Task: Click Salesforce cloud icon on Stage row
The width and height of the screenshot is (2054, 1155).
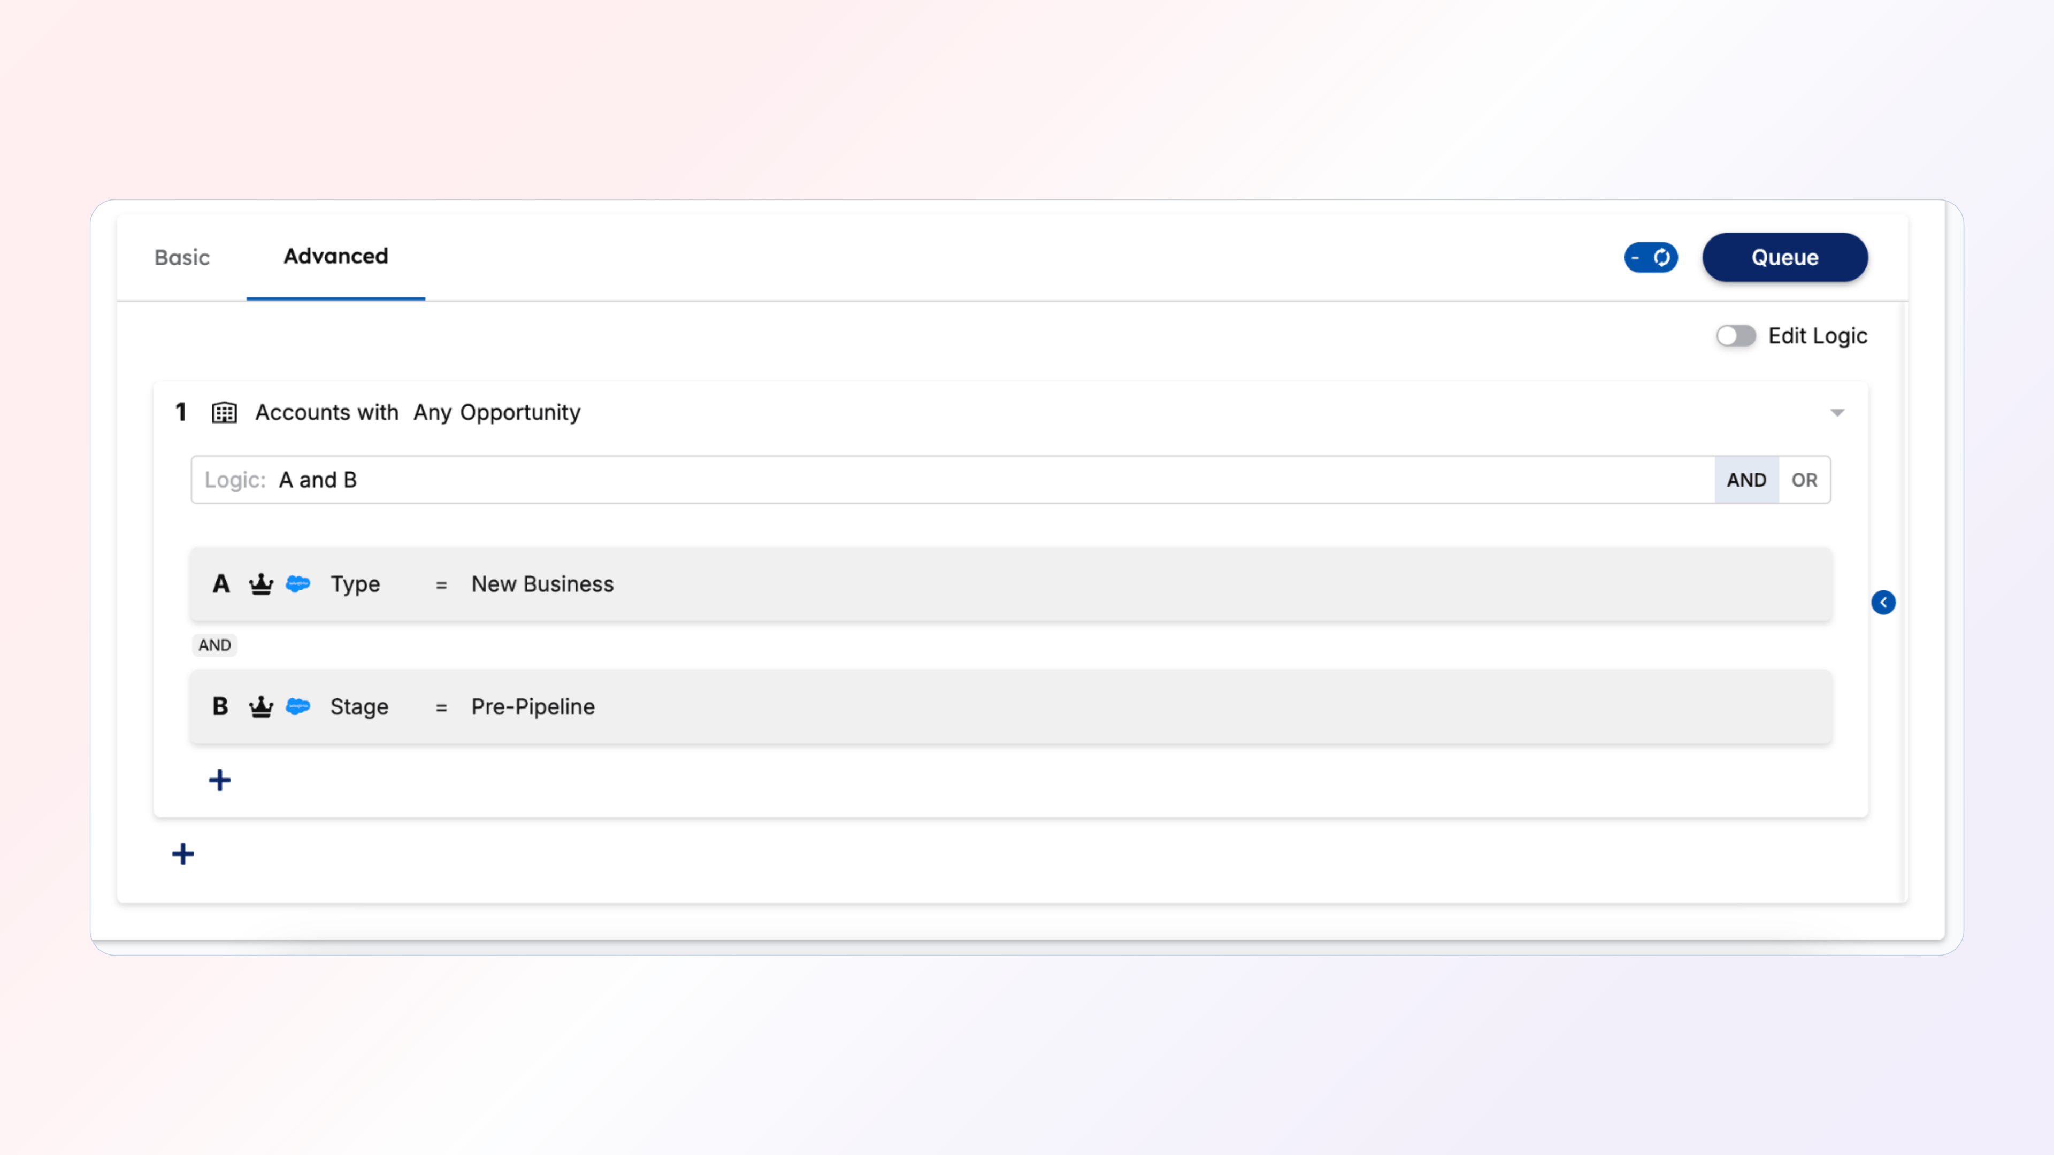Action: tap(298, 706)
